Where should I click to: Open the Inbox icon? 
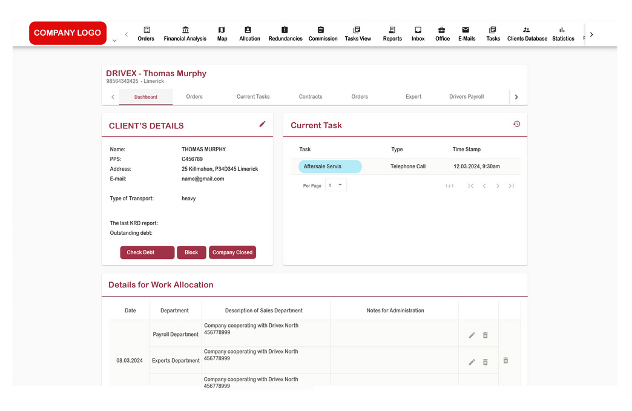tap(418, 30)
